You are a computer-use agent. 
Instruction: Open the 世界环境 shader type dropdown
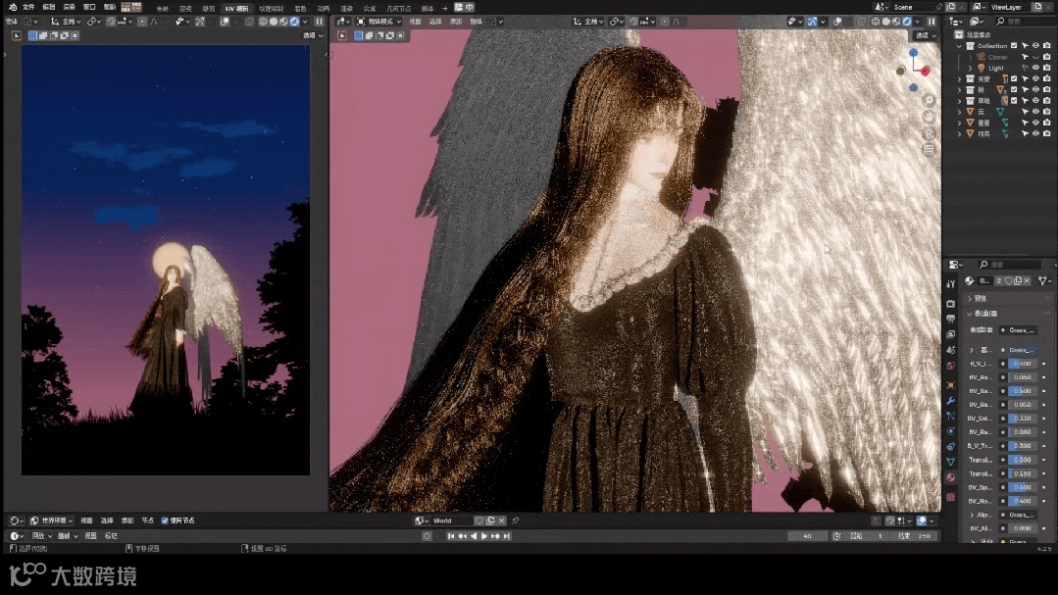pyautogui.click(x=52, y=521)
